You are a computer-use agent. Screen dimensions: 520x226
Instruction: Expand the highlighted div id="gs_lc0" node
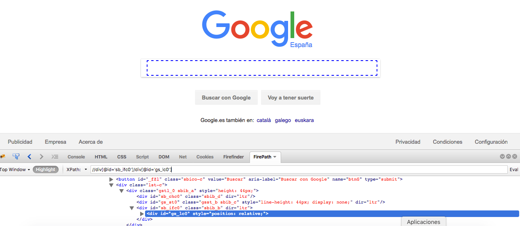[142, 214]
